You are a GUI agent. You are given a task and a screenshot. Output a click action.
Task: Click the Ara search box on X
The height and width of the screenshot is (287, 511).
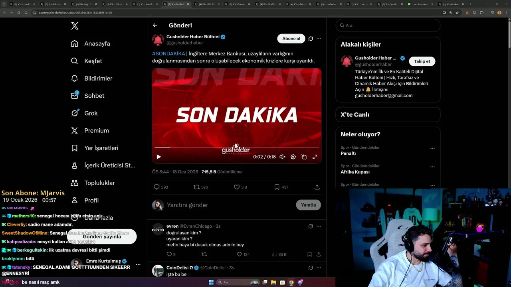tap(388, 25)
